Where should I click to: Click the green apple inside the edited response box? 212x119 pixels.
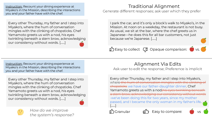point(205,103)
